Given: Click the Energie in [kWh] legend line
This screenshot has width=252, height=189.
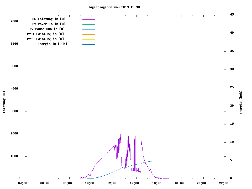Looking at the screenshot, I should 88,44.
